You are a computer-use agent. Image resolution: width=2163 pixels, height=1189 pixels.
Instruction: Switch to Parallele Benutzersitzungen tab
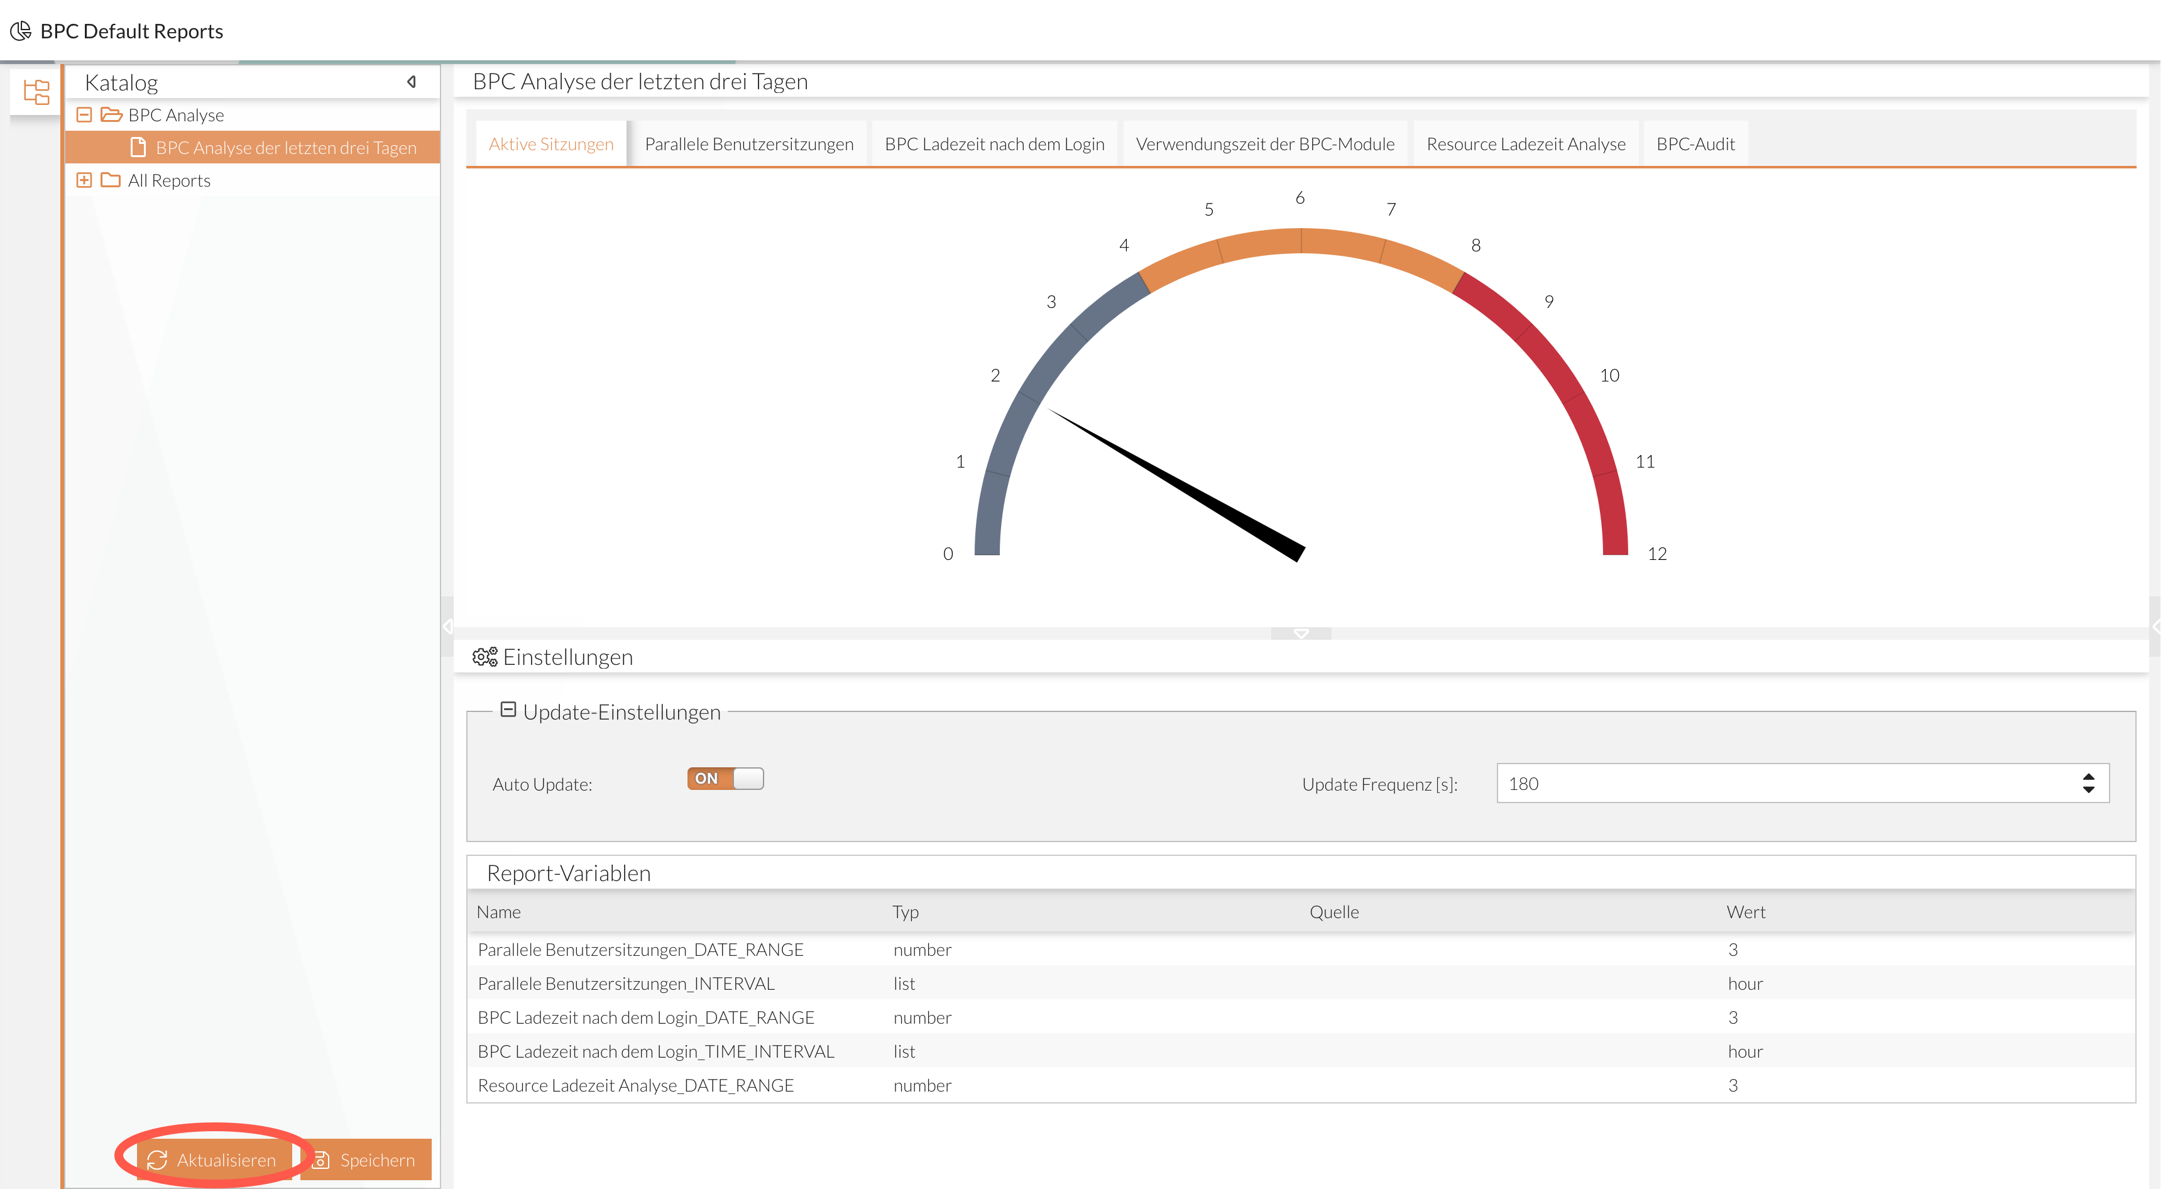748,143
